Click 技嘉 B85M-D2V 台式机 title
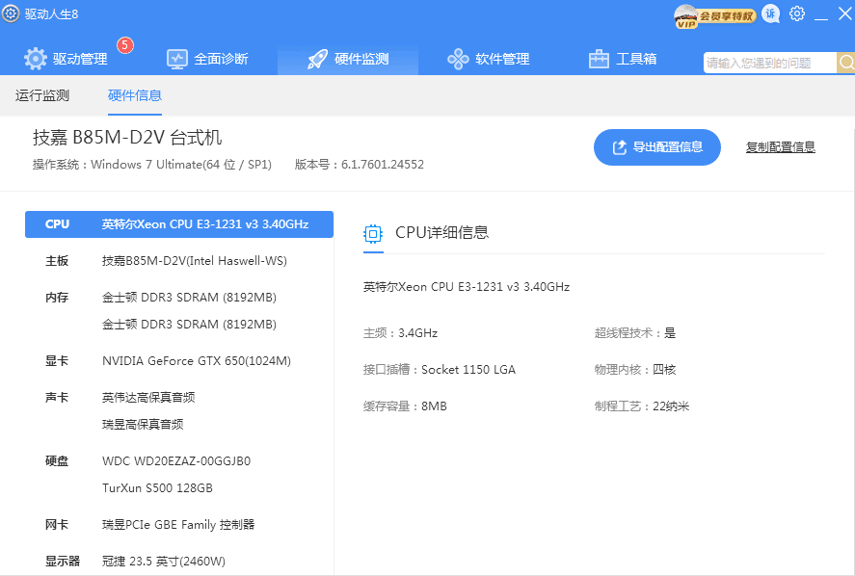The width and height of the screenshot is (855, 576). click(x=127, y=138)
